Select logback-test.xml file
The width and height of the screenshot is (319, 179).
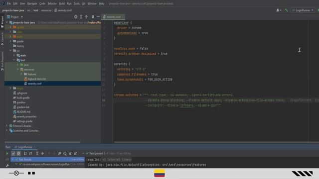35,79
